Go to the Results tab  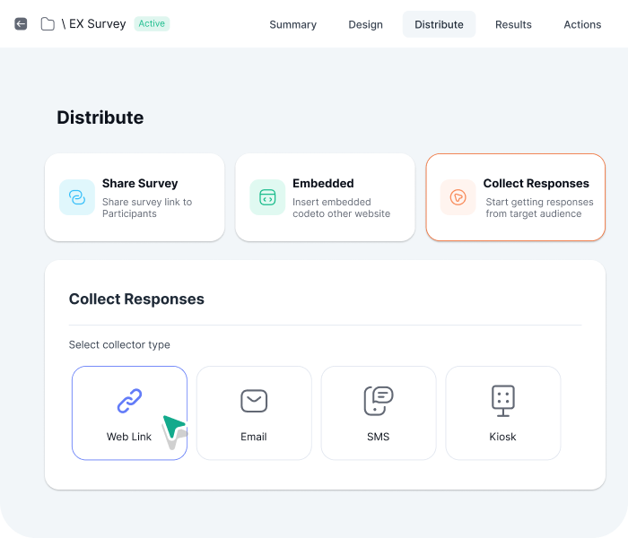pos(513,24)
